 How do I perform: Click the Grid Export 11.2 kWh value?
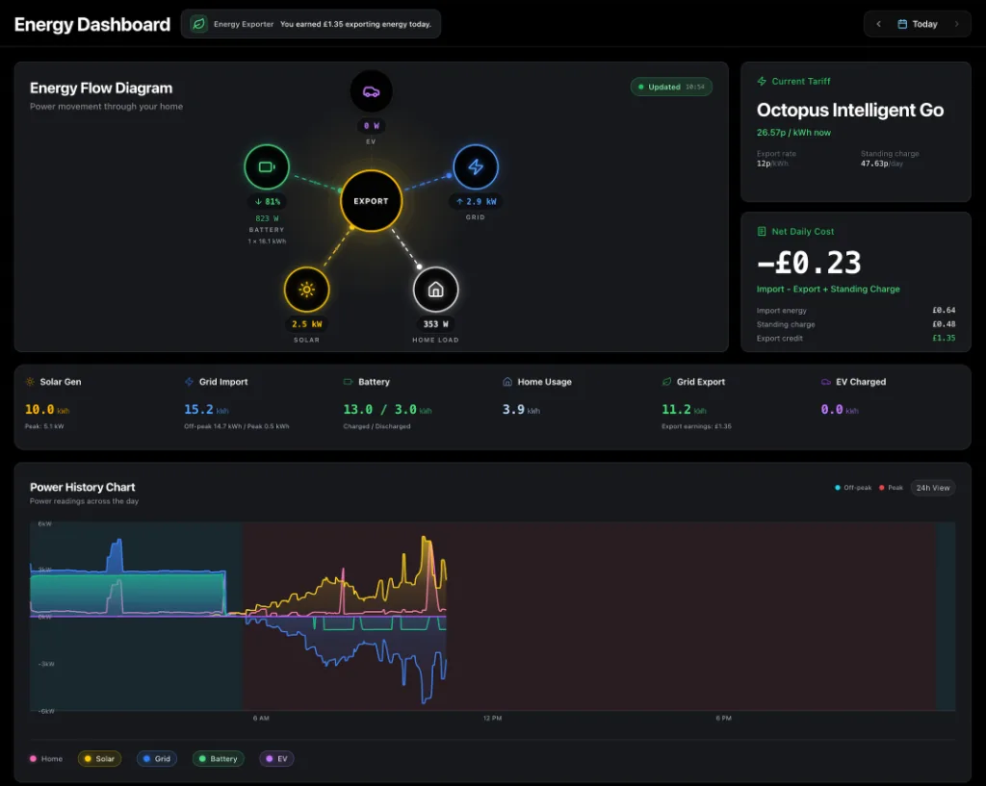[x=684, y=410]
